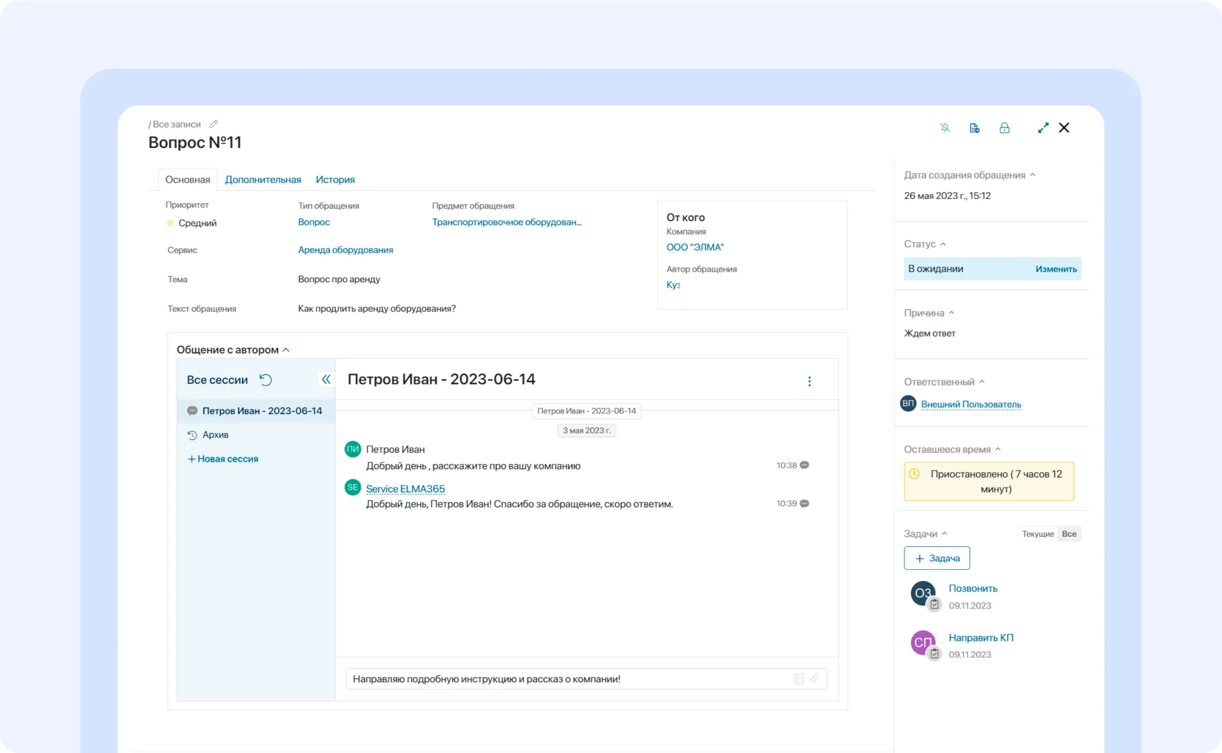Click the lock icon at the top
Image resolution: width=1222 pixels, height=753 pixels.
(1005, 128)
